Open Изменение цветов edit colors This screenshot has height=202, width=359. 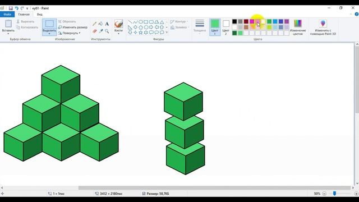click(298, 27)
